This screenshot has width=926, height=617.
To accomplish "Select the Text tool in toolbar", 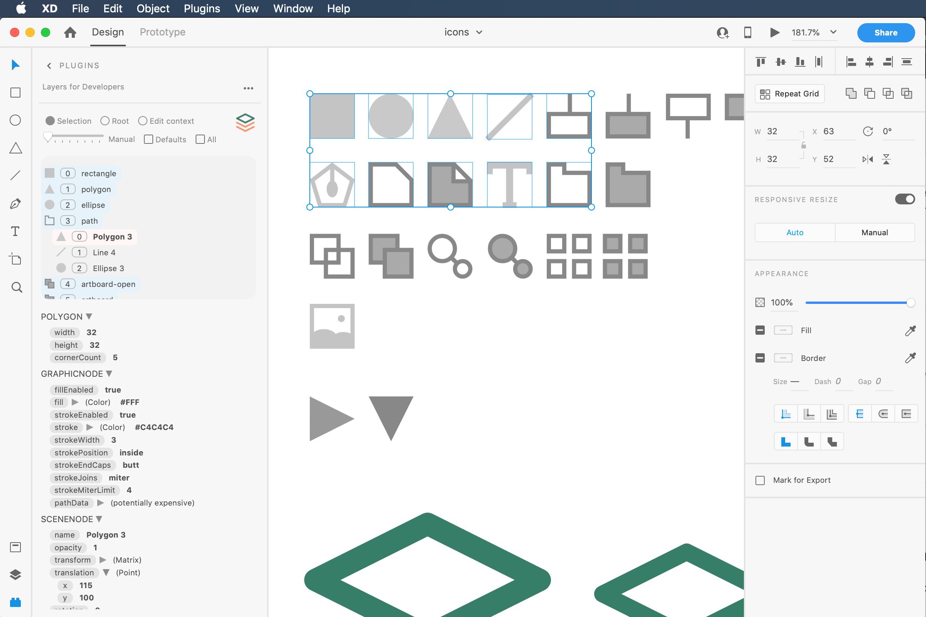I will 15,231.
